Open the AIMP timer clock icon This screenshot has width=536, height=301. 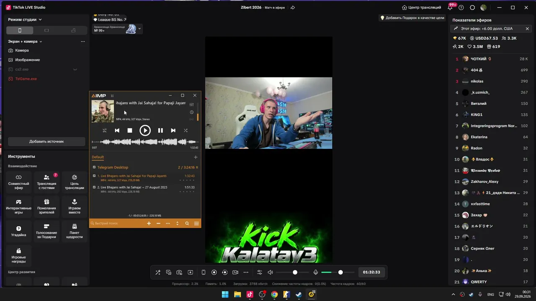click(192, 112)
